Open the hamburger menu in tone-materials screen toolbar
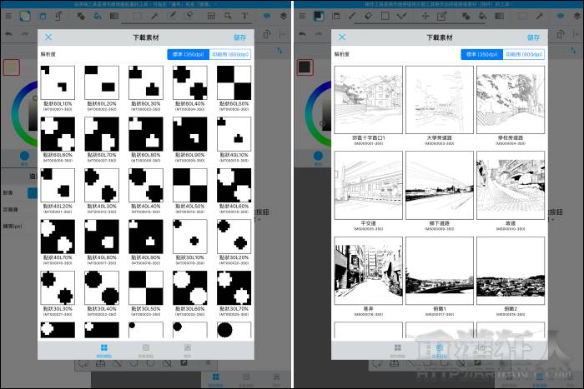Image resolution: width=584 pixels, height=389 pixels. [x=8, y=16]
